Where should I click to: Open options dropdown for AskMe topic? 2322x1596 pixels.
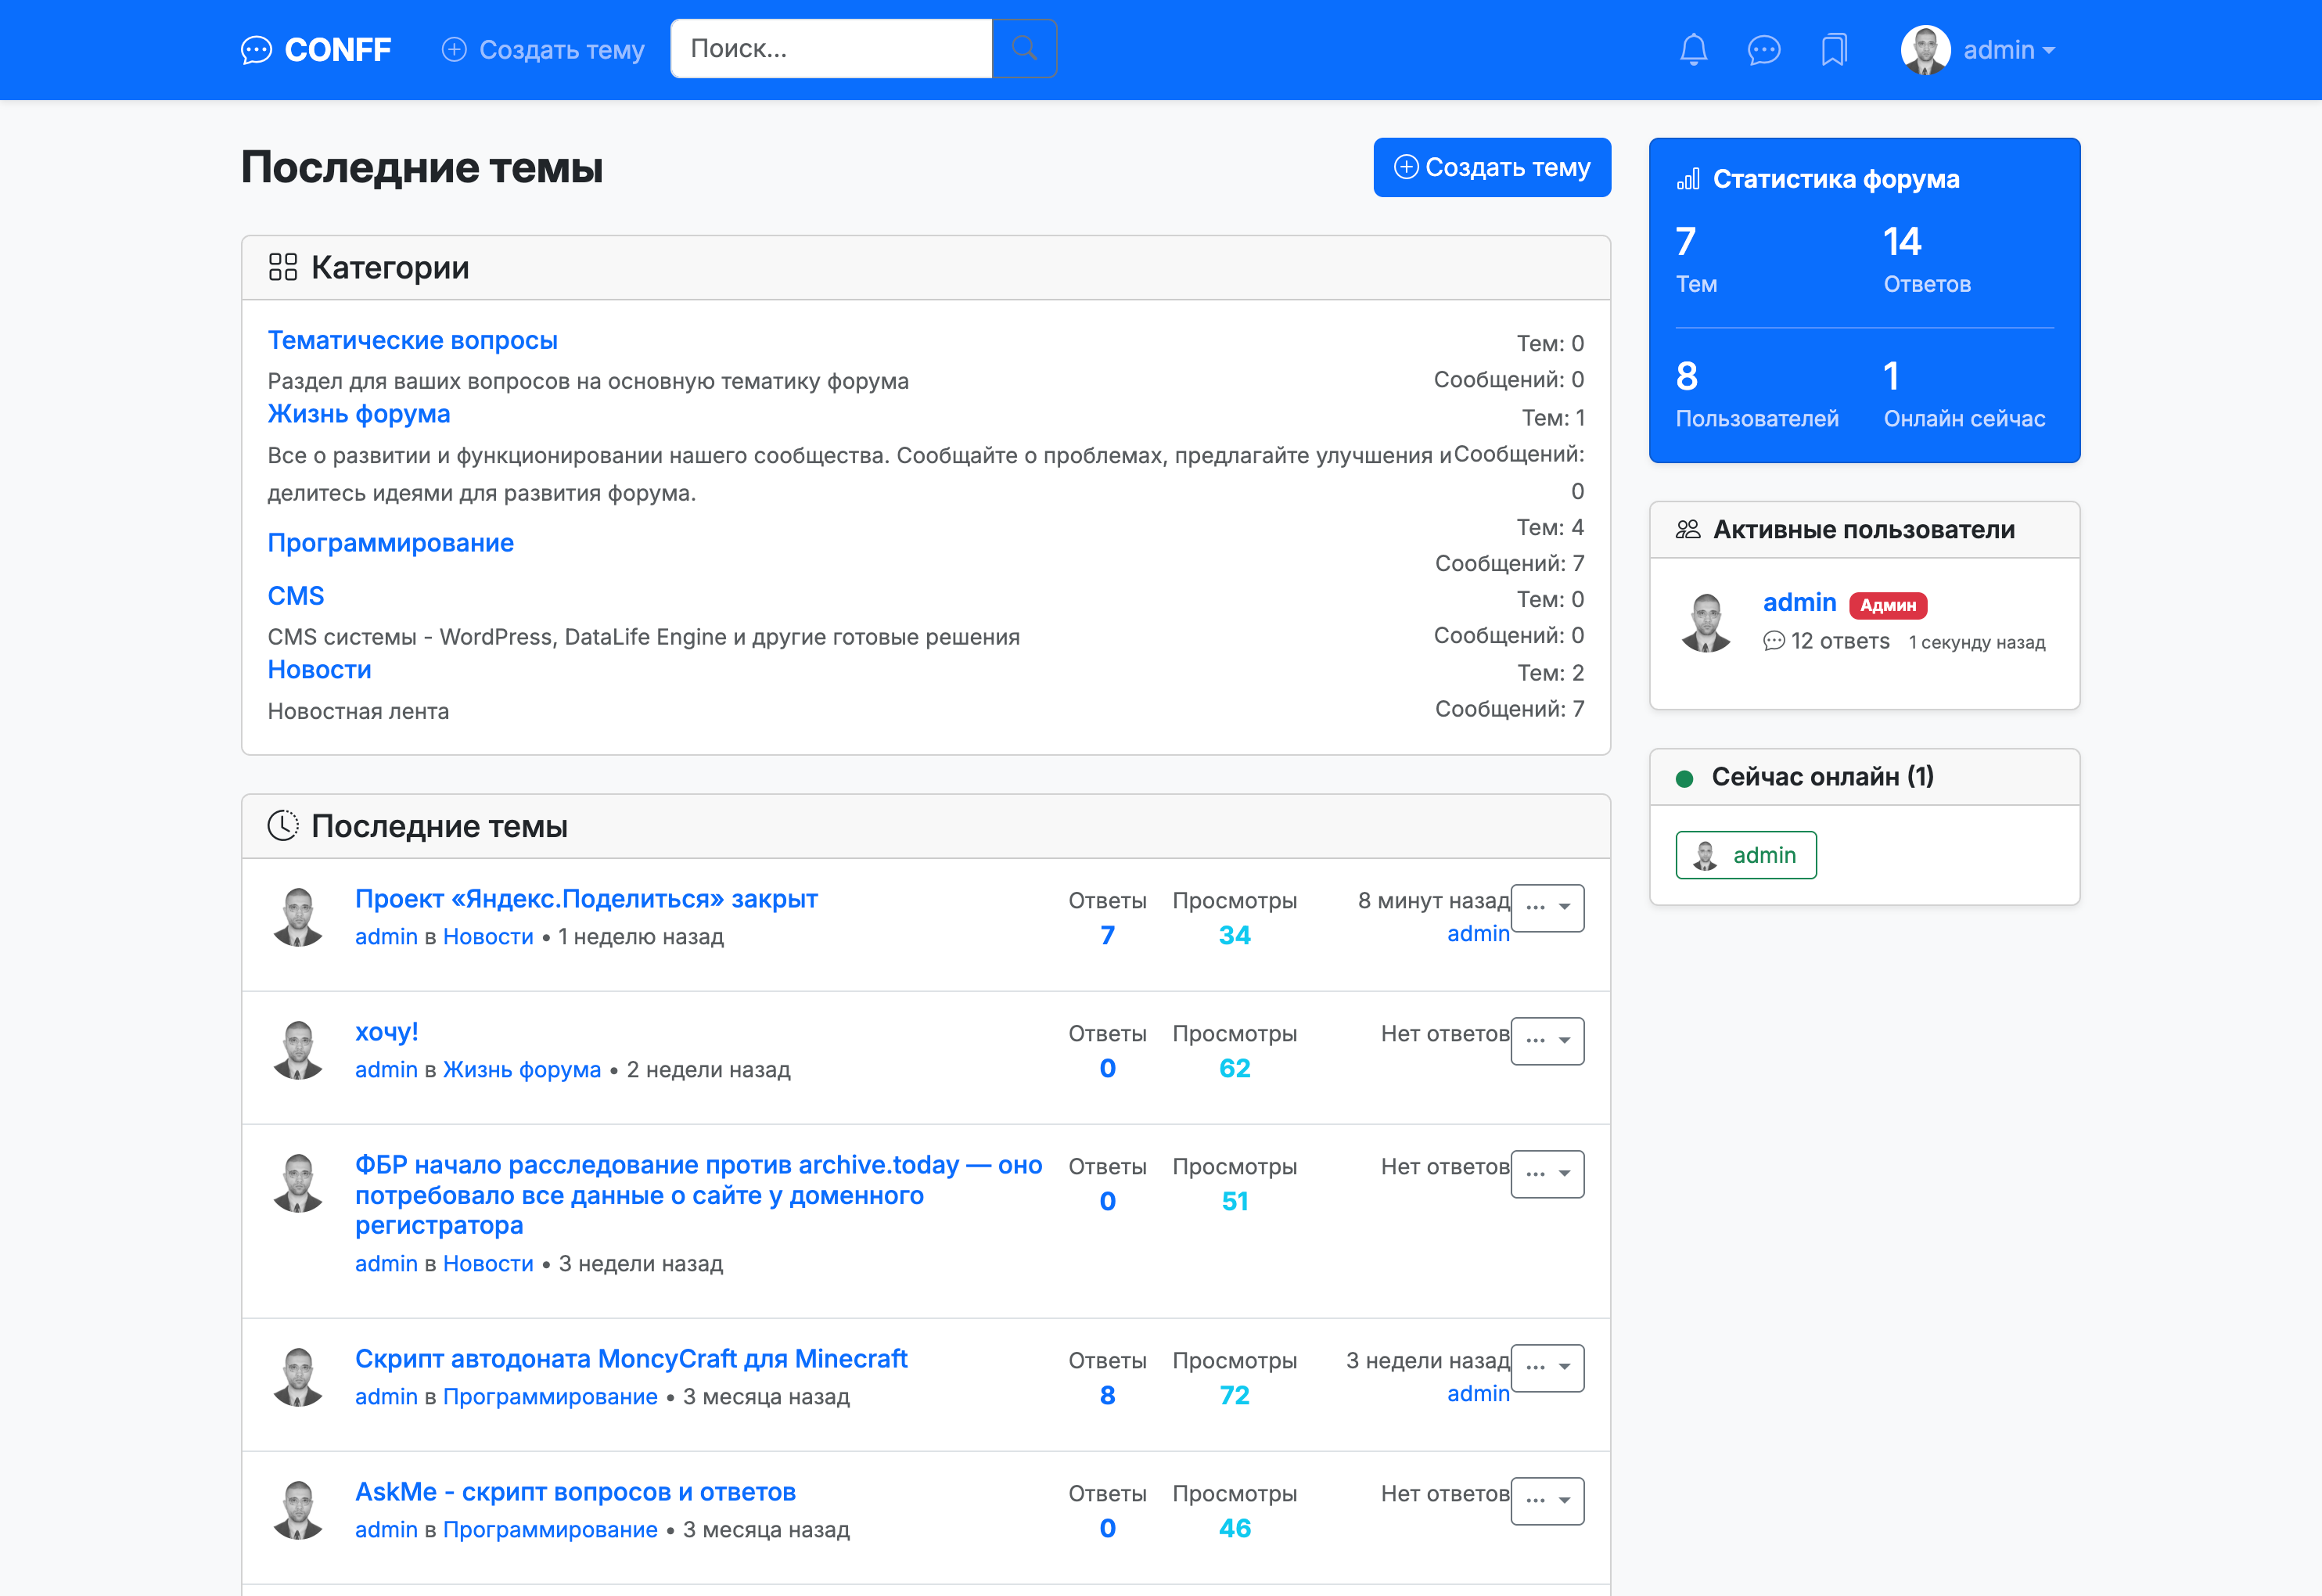[x=1547, y=1501]
